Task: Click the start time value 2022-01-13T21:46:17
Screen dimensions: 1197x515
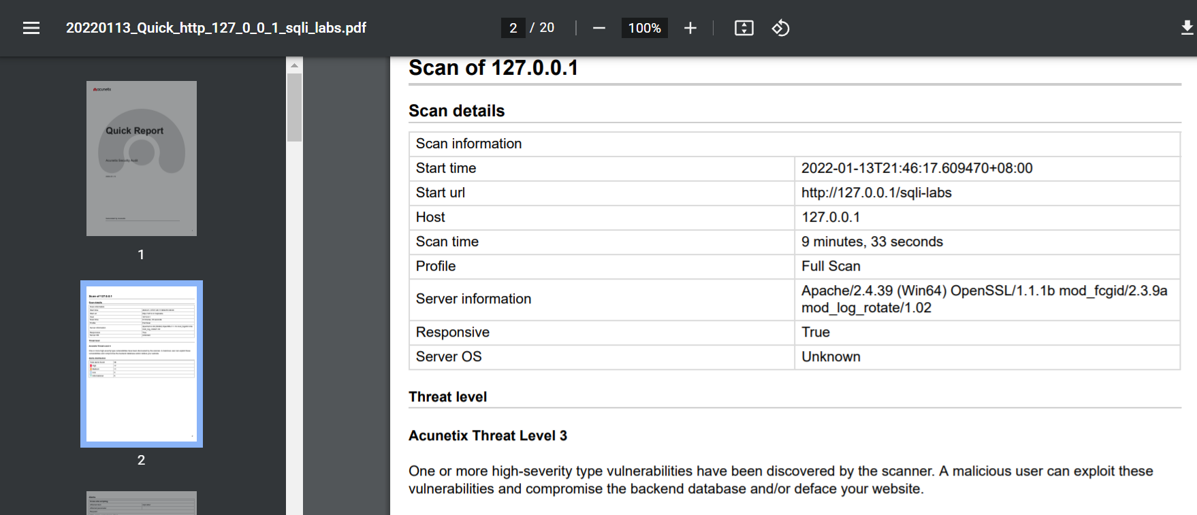Action: tap(916, 168)
